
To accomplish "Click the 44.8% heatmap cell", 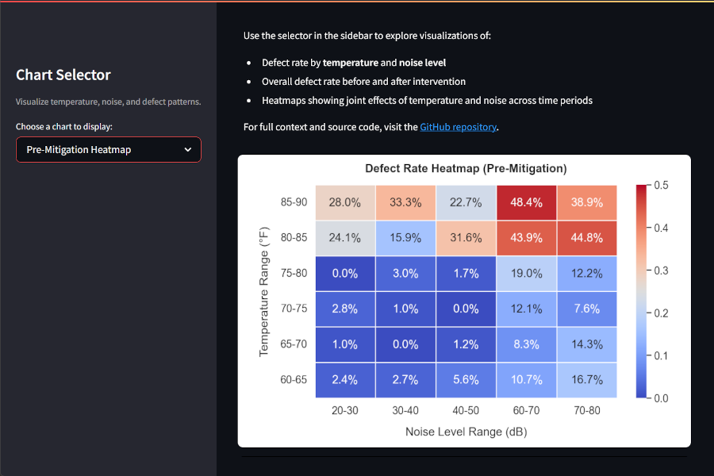I will [x=586, y=237].
